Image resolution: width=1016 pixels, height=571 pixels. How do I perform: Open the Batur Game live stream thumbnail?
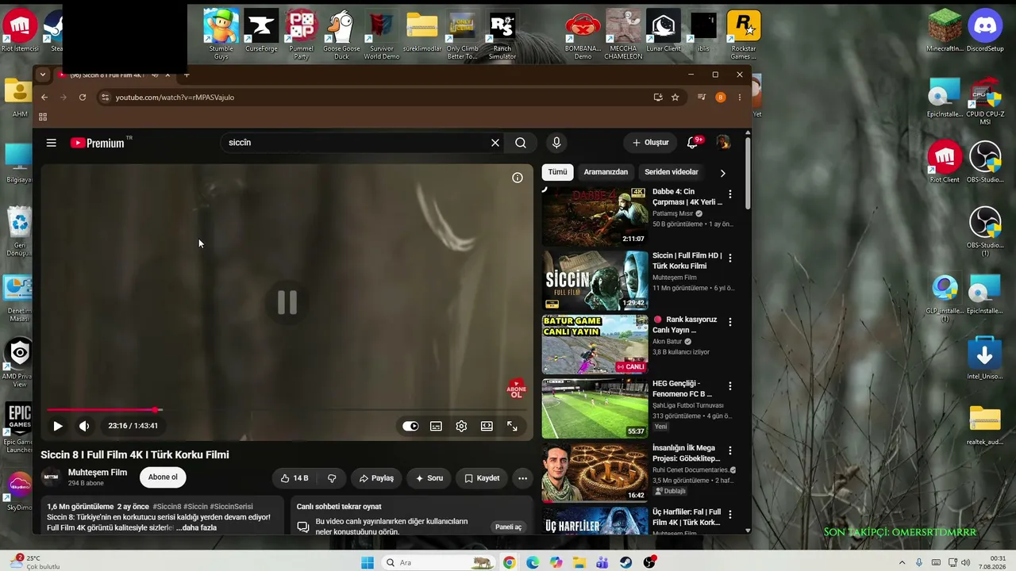coord(595,345)
